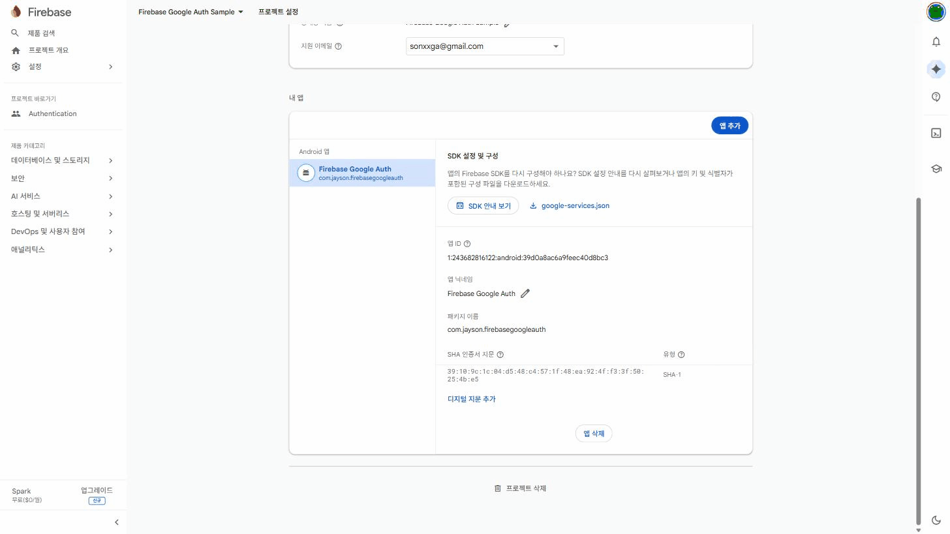Expand the 설정 submenu chevron
The image size is (950, 534).
pos(110,67)
